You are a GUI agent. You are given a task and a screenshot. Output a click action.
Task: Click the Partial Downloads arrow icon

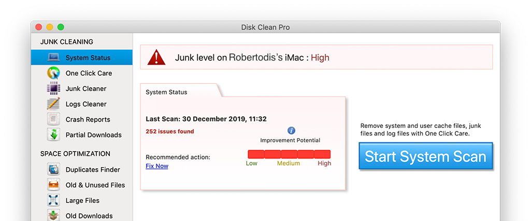pos(53,135)
